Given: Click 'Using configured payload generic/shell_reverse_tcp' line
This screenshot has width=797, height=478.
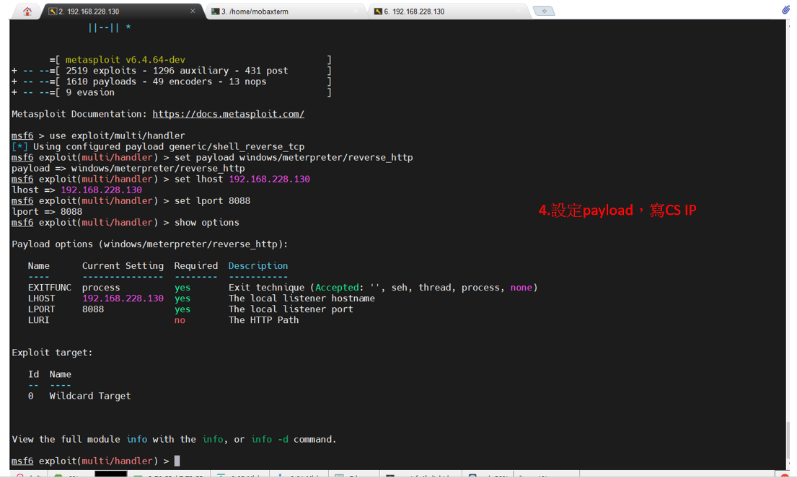Looking at the screenshot, I should (x=158, y=147).
